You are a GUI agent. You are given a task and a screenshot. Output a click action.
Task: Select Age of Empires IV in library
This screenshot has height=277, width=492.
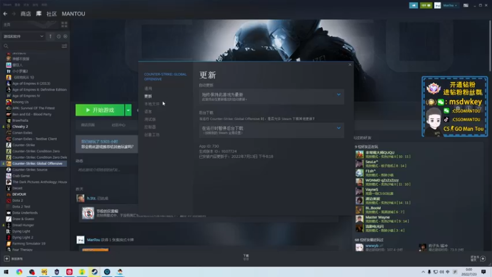pos(26,96)
